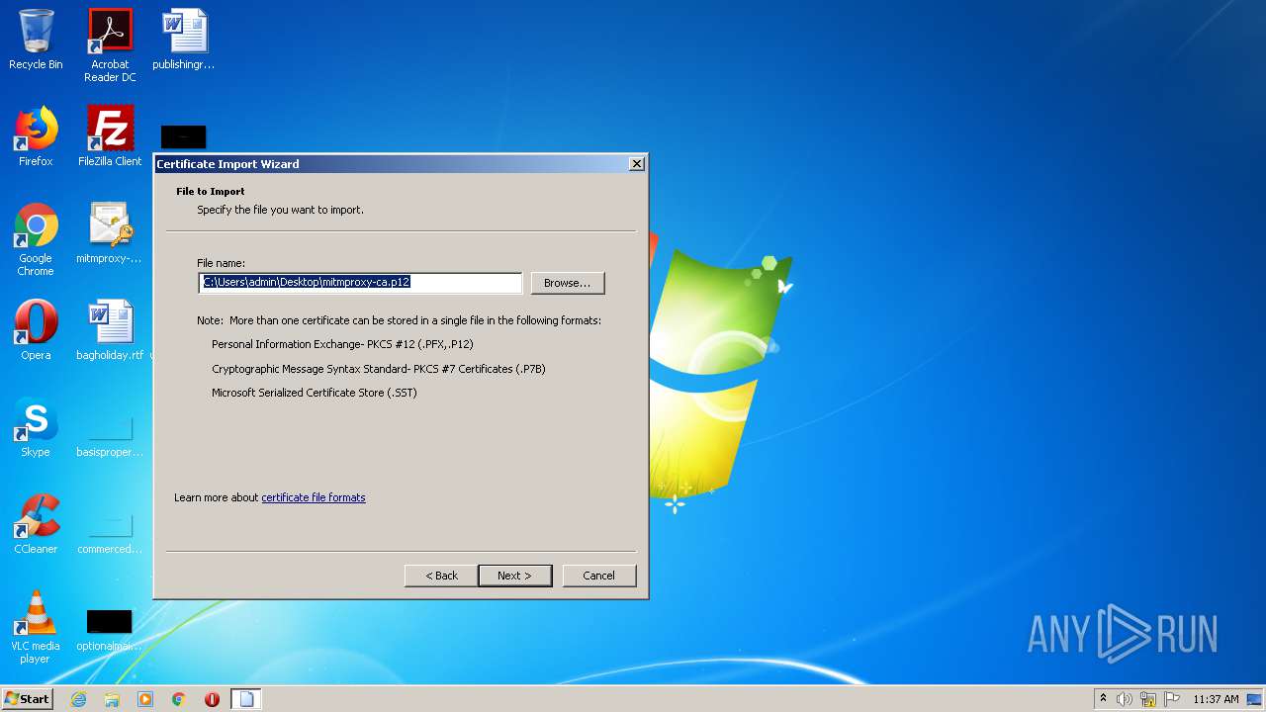This screenshot has width=1266, height=712.
Task: Close the Certificate Import Wizard window
Action: pos(637,164)
